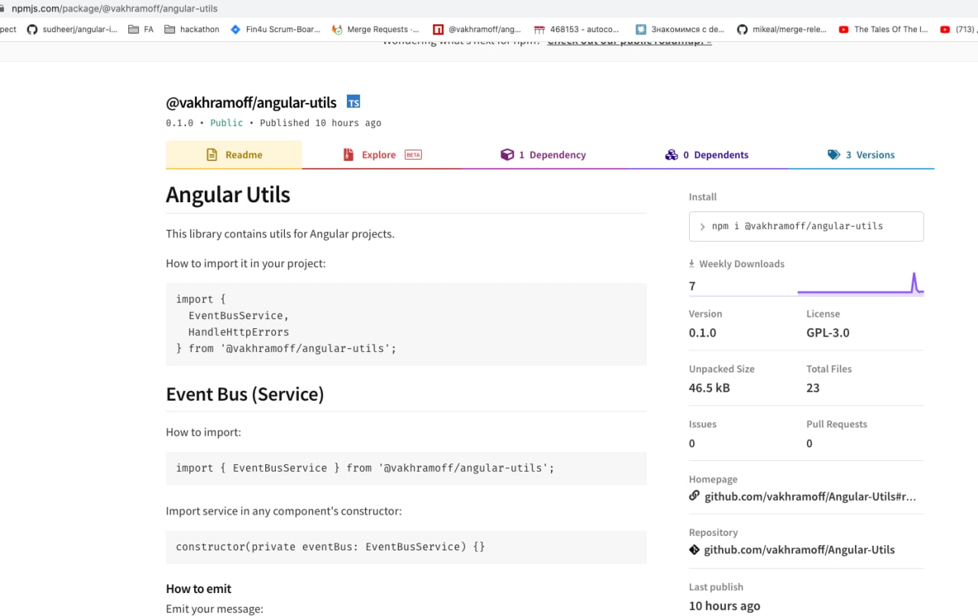Click the weekly downloads sparkline chart

860,283
